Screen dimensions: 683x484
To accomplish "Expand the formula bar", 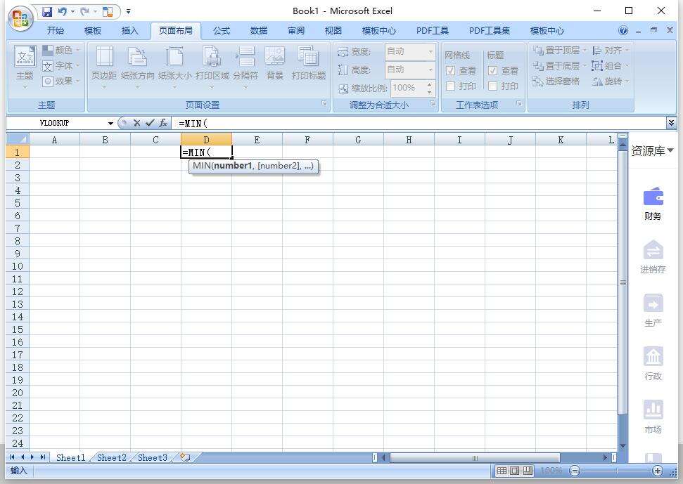I will [x=671, y=123].
